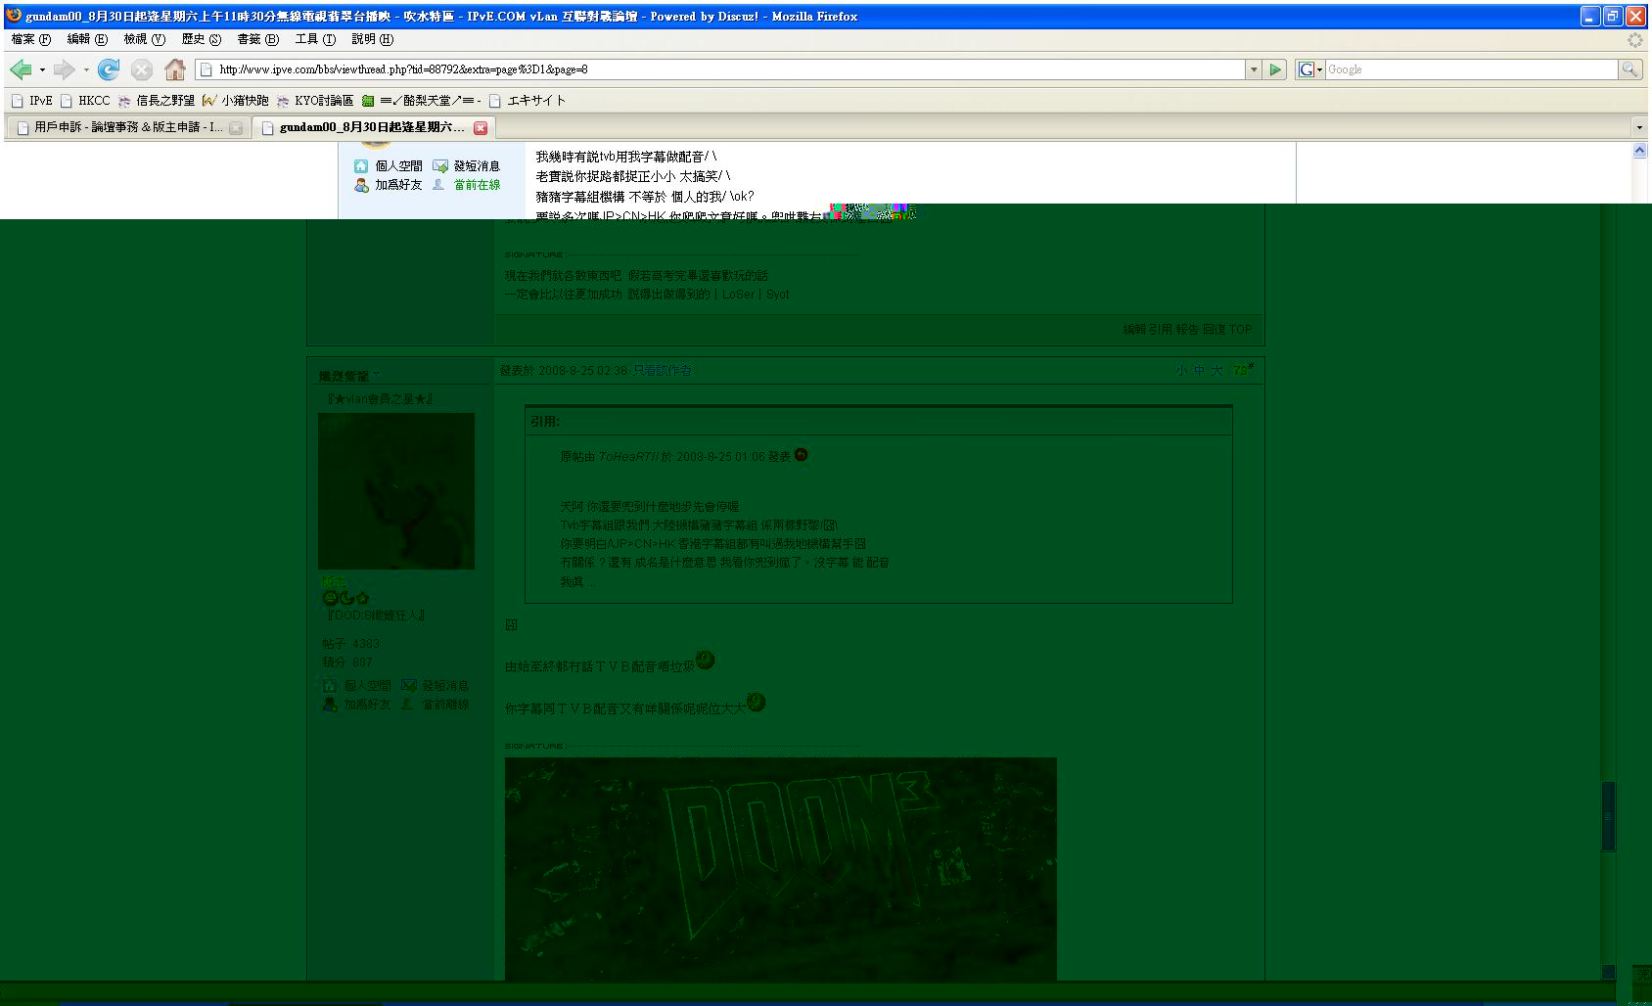
Task: Click the smiley emoticon after the TVB配音 line
Action: (707, 661)
